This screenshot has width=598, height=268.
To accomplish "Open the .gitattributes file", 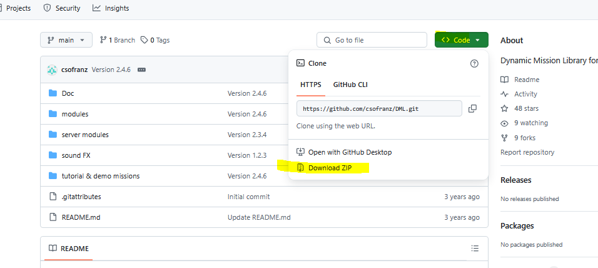I will pos(81,197).
